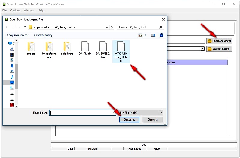Screen dimensions: 240x158
Task: Click the Download Agent button
Action: coord(219,41)
